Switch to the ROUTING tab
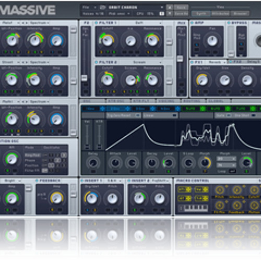 193,101
